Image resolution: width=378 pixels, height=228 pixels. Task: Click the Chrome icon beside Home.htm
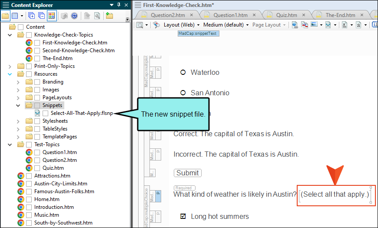point(21,199)
